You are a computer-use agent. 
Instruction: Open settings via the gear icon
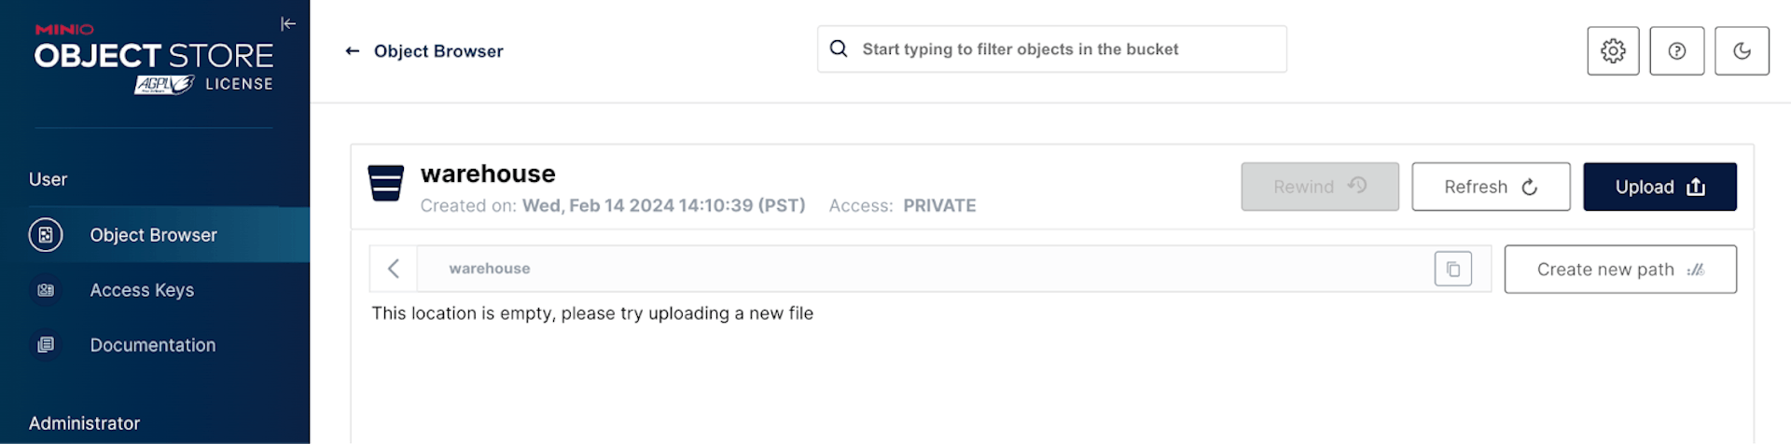[1613, 50]
